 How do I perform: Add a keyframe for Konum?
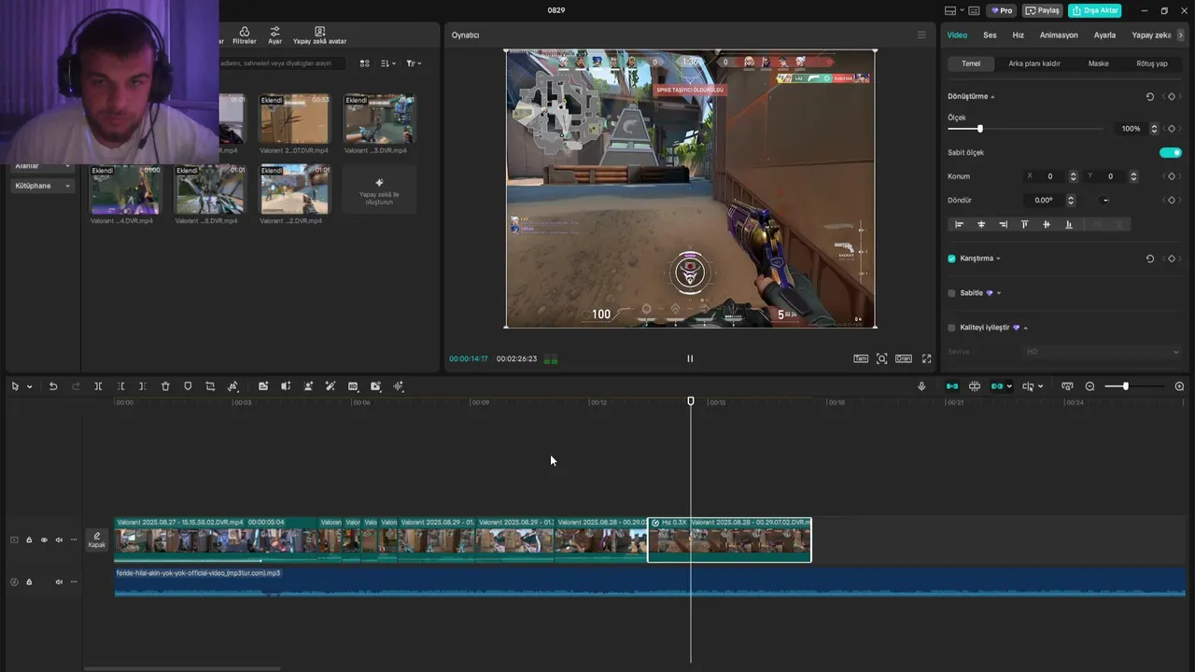(x=1172, y=176)
